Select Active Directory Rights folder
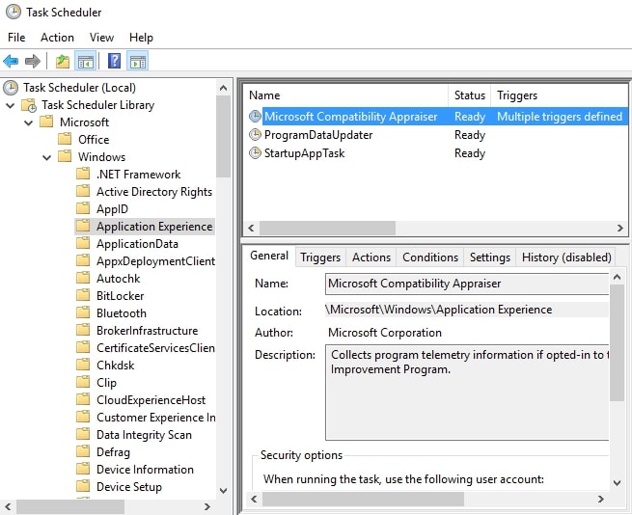The width and height of the screenshot is (632, 515). [154, 192]
